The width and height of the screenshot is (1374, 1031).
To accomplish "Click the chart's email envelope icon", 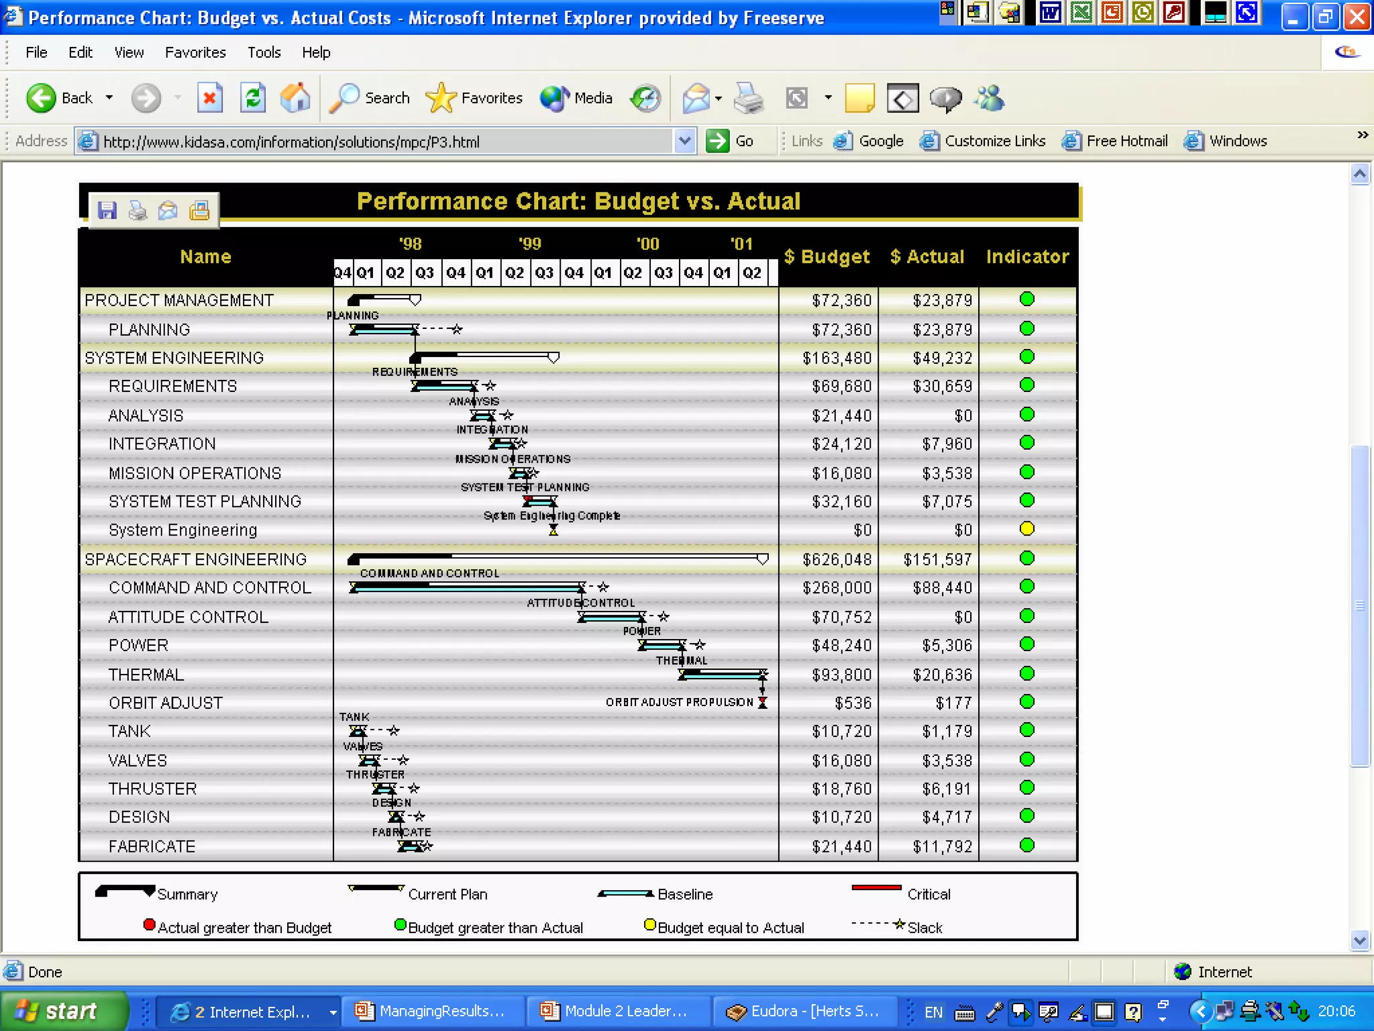I will (168, 211).
